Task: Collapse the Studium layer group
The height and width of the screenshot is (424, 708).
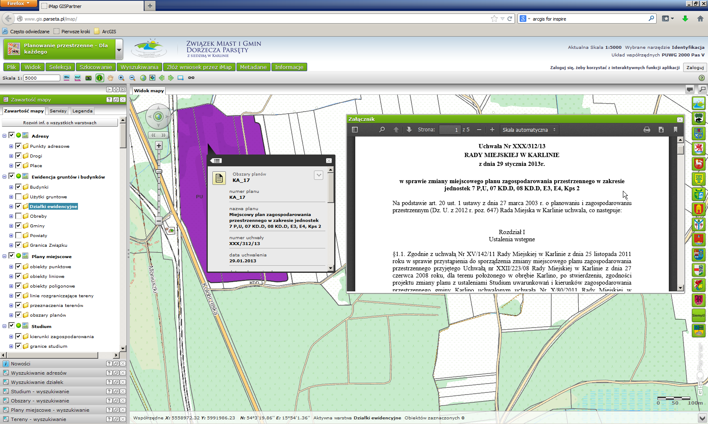Action: point(5,326)
